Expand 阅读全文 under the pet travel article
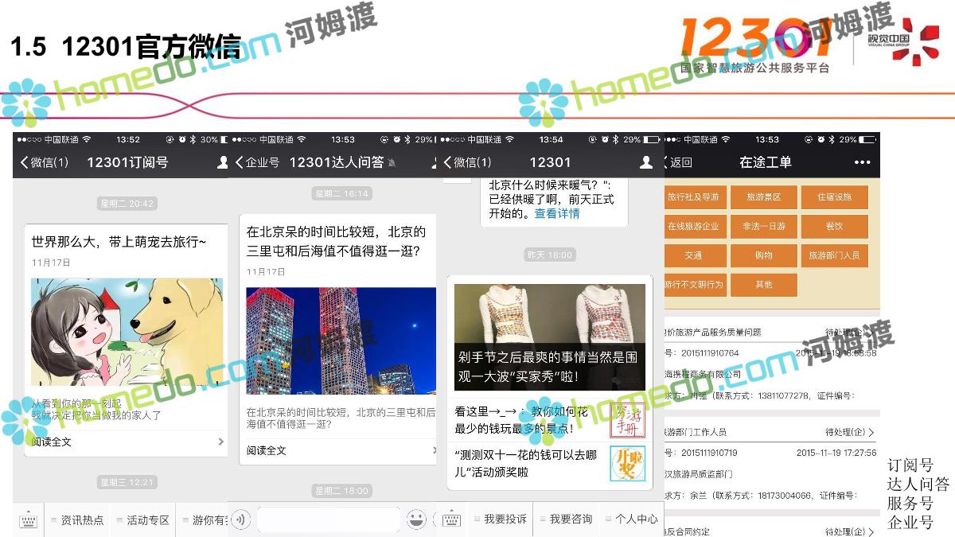Screen dimensions: 955x537 click(127, 442)
